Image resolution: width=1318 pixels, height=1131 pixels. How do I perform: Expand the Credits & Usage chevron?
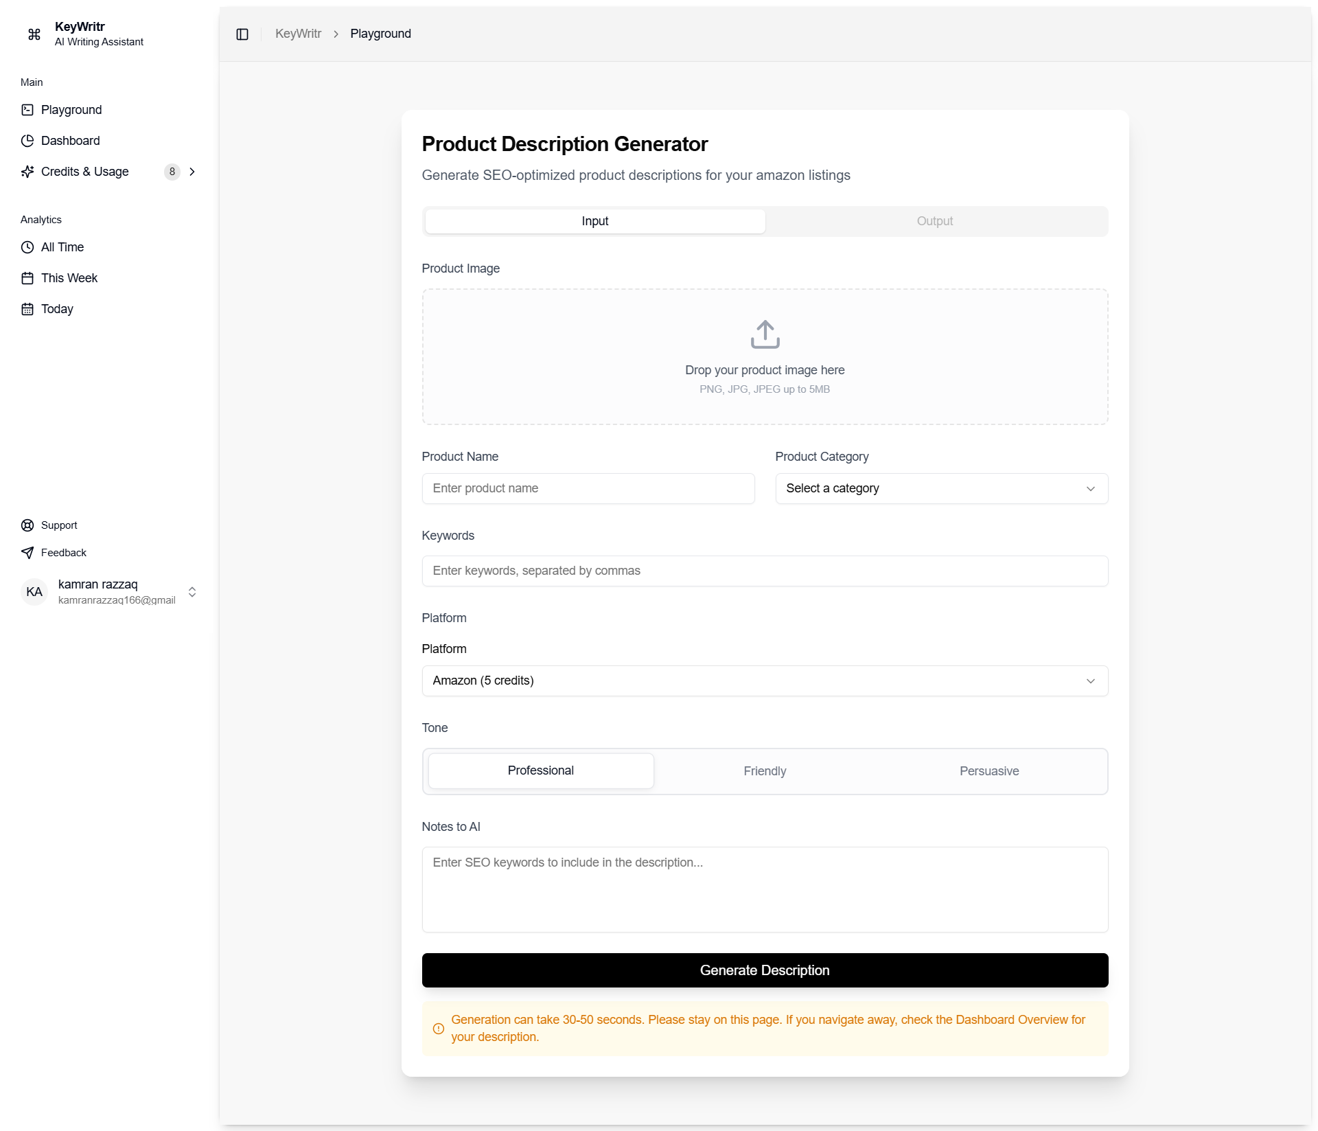(x=192, y=172)
